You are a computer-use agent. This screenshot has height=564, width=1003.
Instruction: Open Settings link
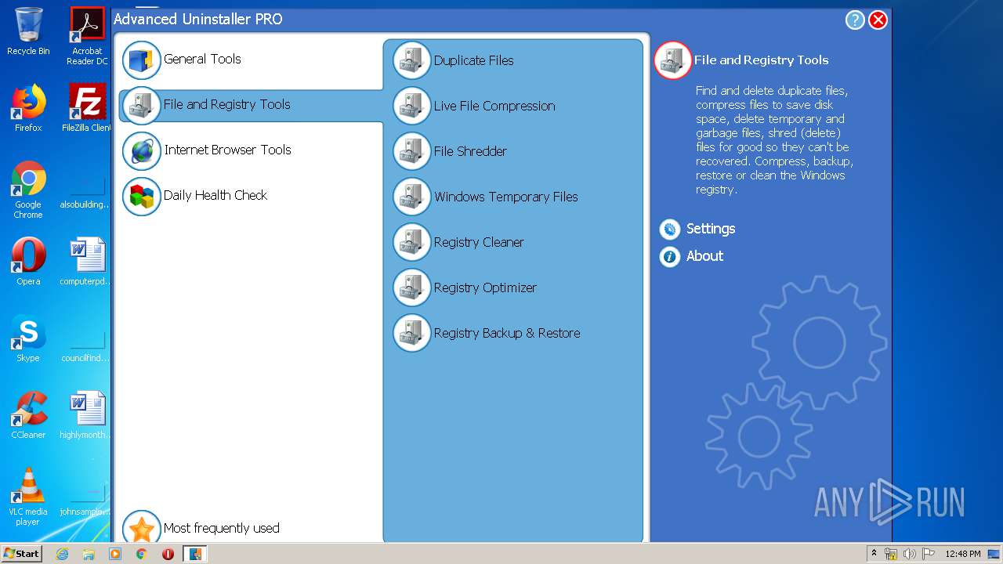tap(711, 230)
